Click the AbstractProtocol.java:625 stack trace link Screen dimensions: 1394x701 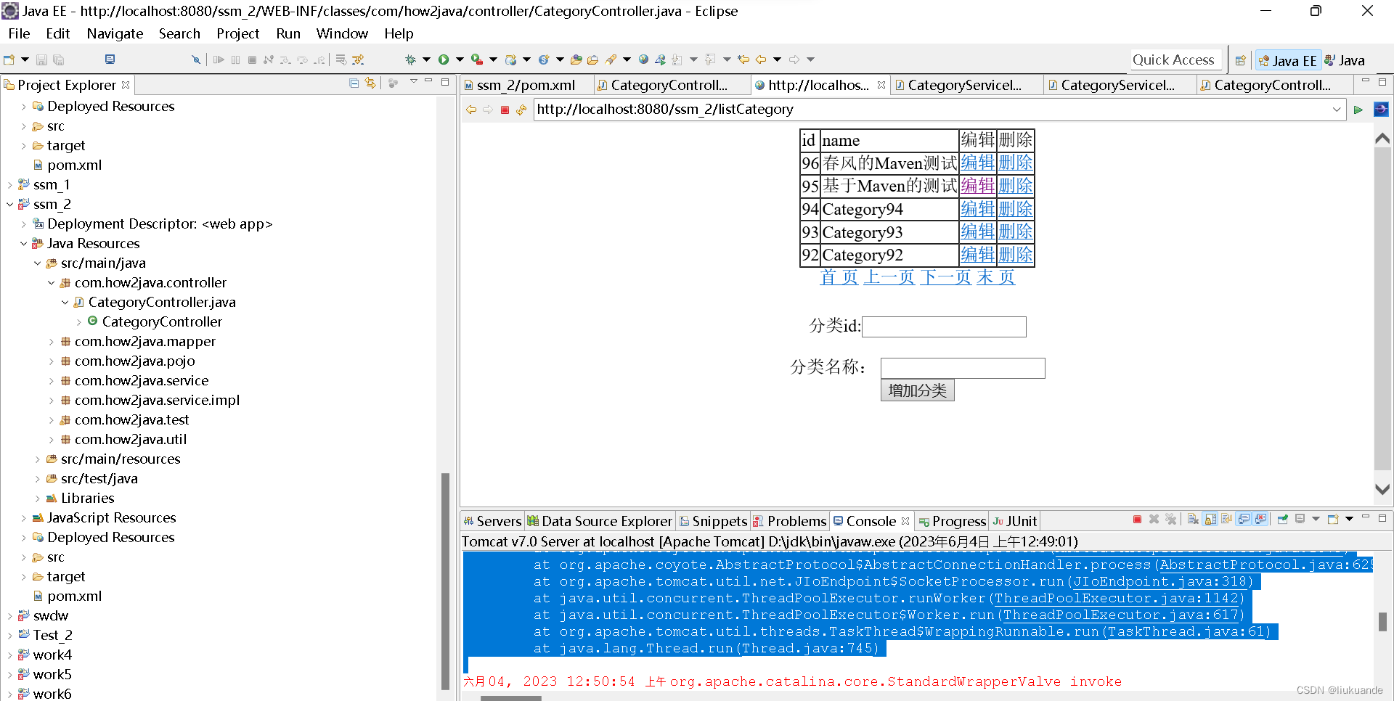point(1265,565)
